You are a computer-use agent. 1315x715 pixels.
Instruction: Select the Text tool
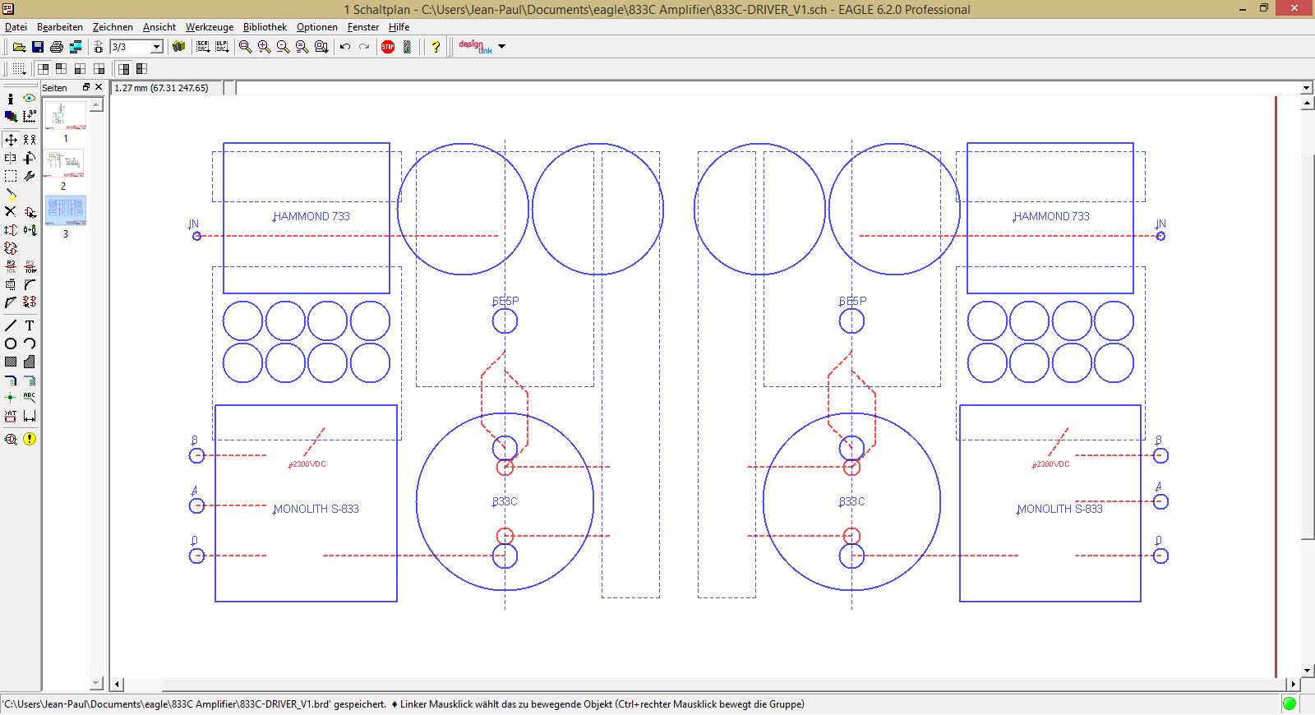coord(30,325)
